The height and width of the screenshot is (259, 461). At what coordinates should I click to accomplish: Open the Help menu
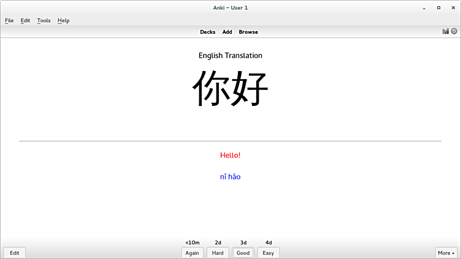pyautogui.click(x=63, y=20)
